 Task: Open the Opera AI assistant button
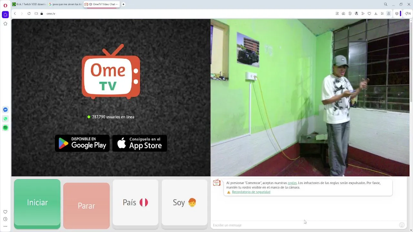pos(408,14)
